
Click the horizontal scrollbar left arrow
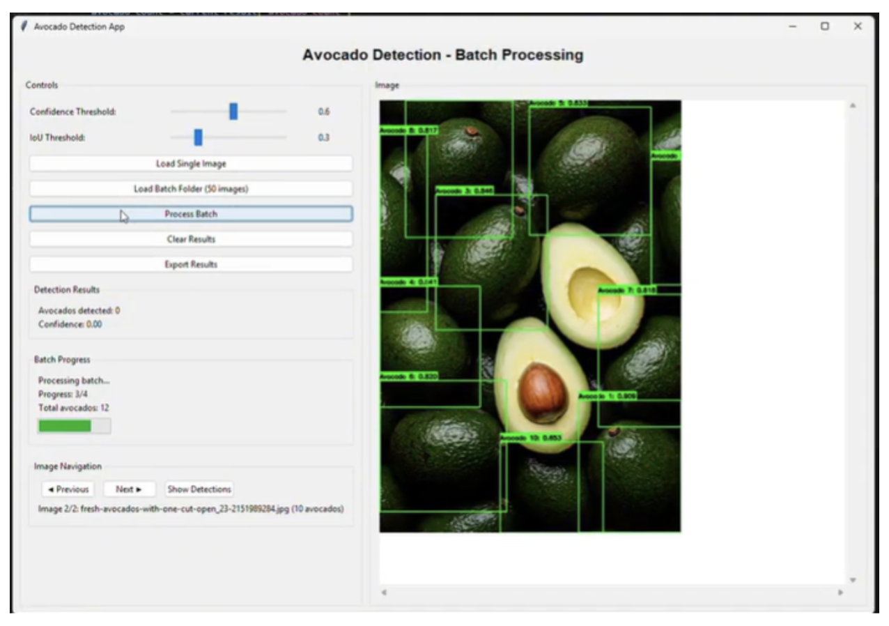click(x=385, y=593)
